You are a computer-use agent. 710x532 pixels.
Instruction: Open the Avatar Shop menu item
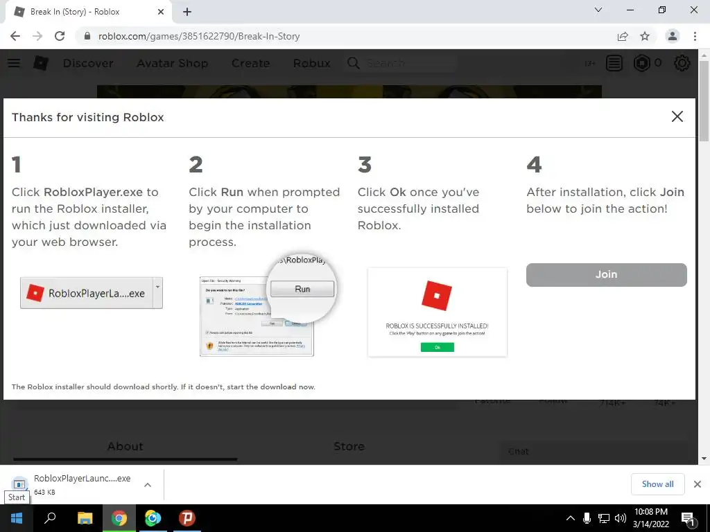pos(173,63)
